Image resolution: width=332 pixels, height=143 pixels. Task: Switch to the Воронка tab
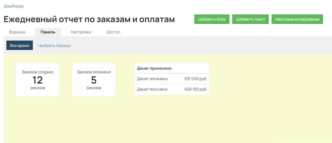[17, 32]
